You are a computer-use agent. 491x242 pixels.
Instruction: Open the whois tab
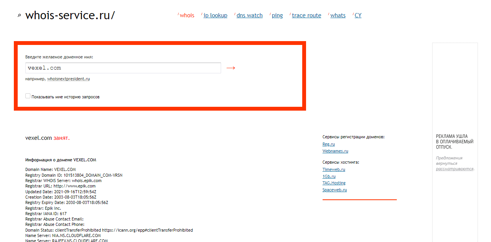click(x=187, y=15)
